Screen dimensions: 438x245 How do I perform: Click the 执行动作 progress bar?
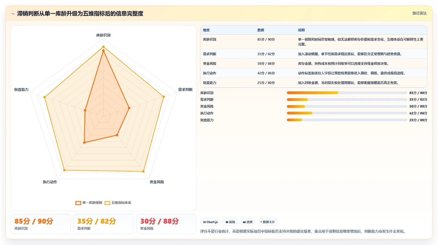[x=347, y=113]
